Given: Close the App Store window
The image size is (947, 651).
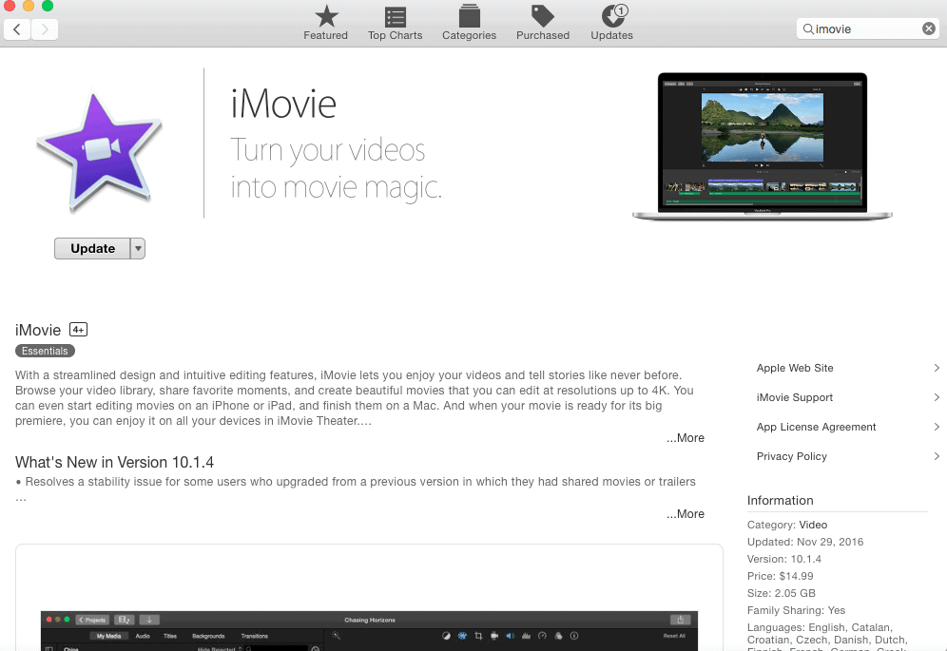Looking at the screenshot, I should coord(10,6).
